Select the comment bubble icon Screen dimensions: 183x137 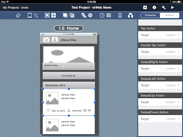click(x=85, y=110)
